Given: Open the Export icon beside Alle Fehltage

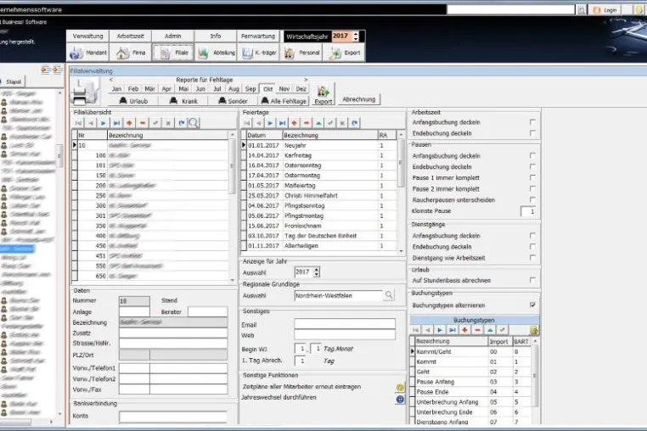Looking at the screenshot, I should click(323, 95).
